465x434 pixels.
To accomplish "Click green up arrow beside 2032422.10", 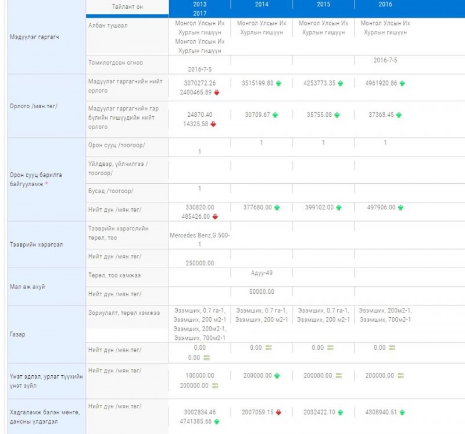I will [340, 412].
